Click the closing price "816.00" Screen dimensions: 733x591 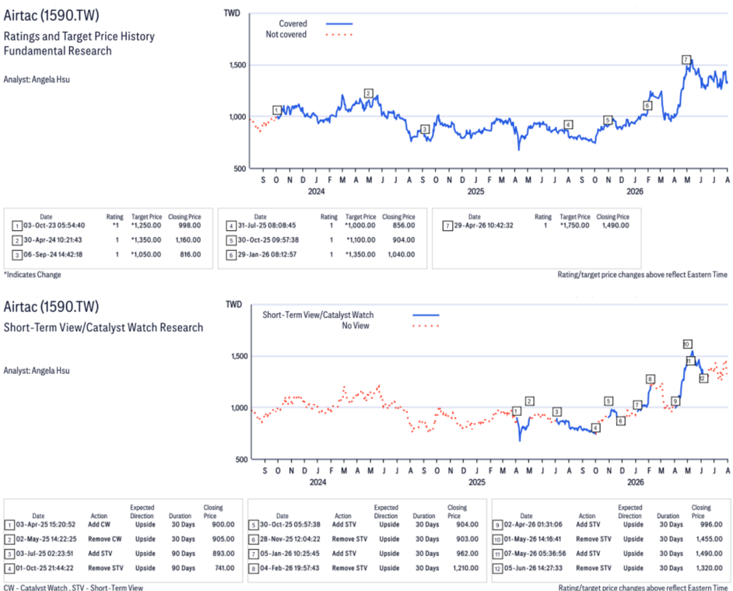pos(191,254)
